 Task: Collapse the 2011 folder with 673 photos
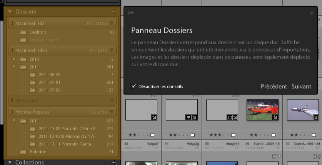click(x=14, y=121)
